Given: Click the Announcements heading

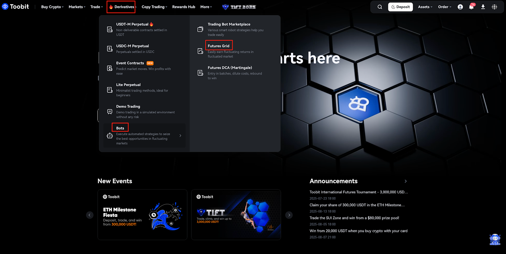Looking at the screenshot, I should coord(334,181).
